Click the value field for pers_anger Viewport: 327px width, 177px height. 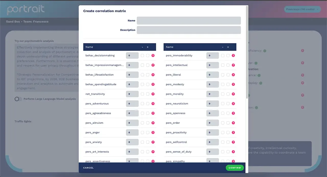[x=132, y=132]
